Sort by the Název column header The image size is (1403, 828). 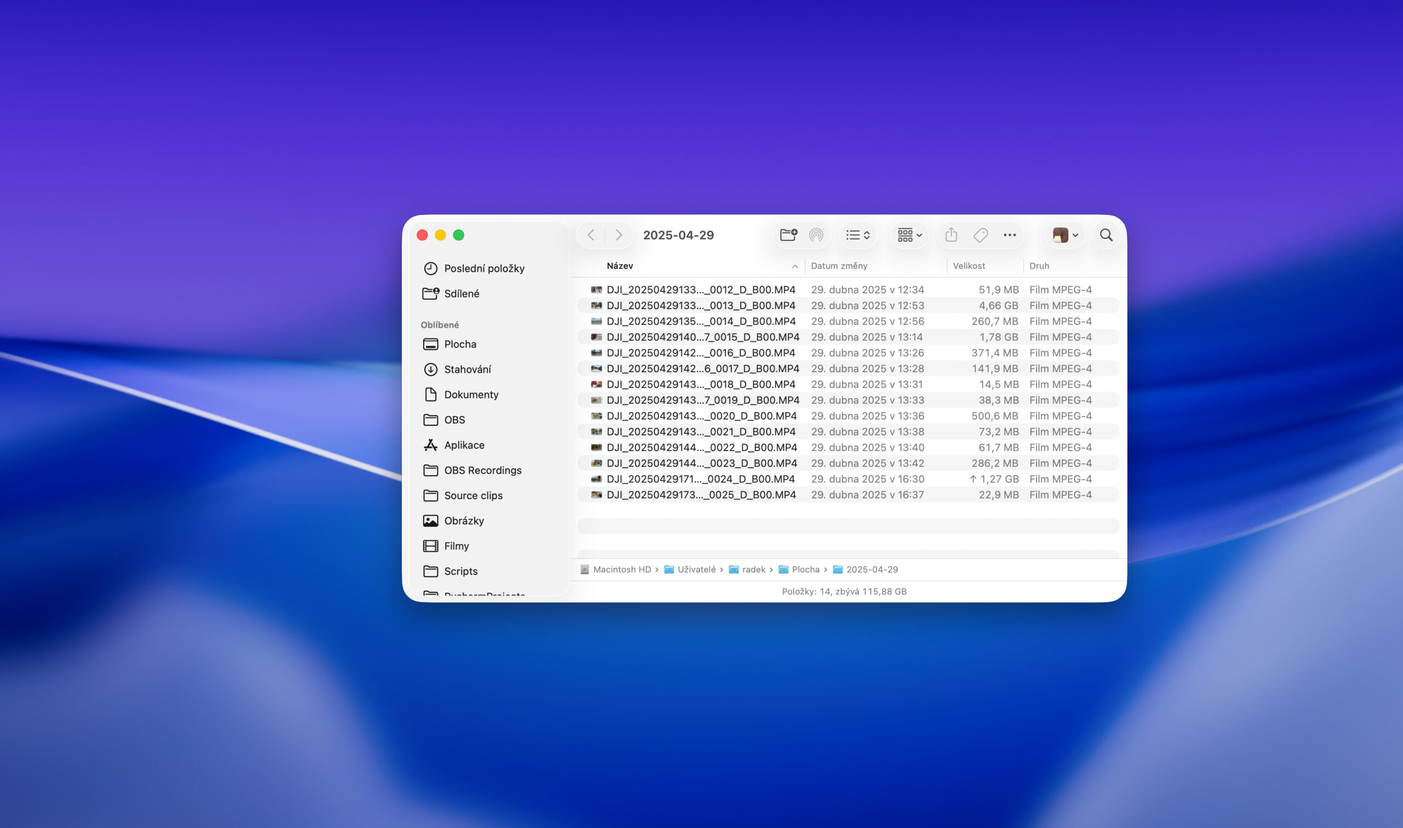(x=620, y=266)
